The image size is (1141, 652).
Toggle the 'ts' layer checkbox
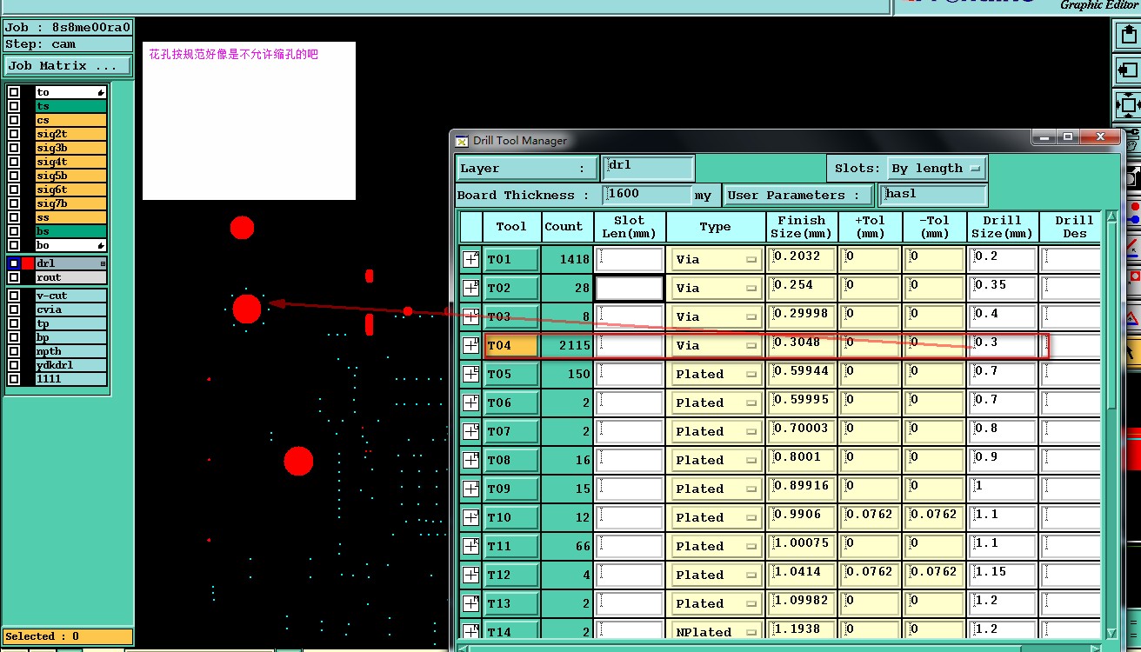[14, 106]
